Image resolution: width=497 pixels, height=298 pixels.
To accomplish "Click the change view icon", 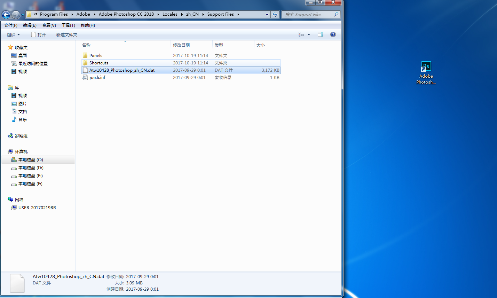I will pos(301,34).
